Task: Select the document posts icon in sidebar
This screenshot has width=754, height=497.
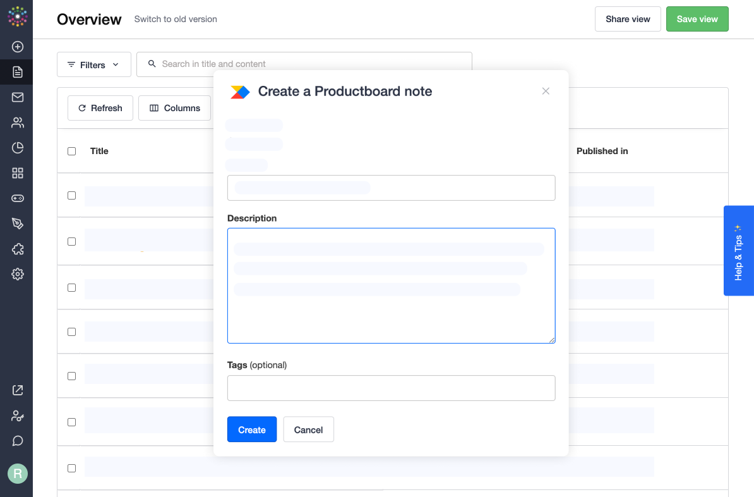Action: (17, 72)
